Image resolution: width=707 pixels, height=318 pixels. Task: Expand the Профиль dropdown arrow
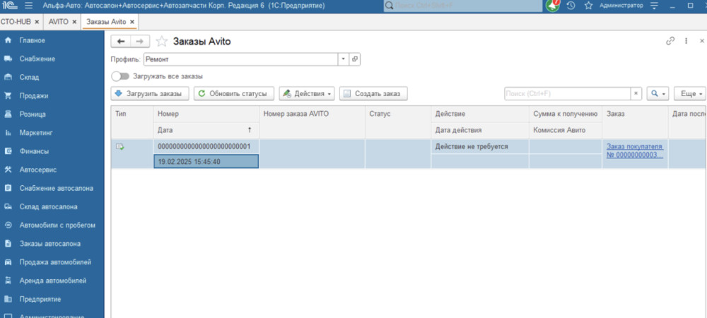click(x=344, y=59)
